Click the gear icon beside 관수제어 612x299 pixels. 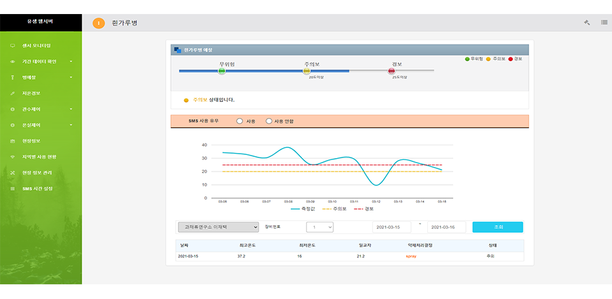point(13,109)
